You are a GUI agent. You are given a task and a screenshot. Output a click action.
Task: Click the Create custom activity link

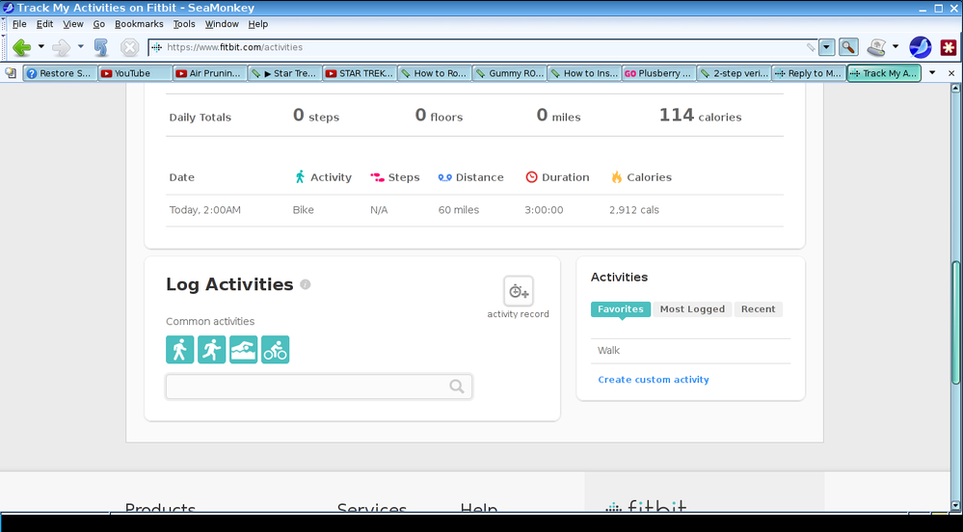tap(654, 380)
